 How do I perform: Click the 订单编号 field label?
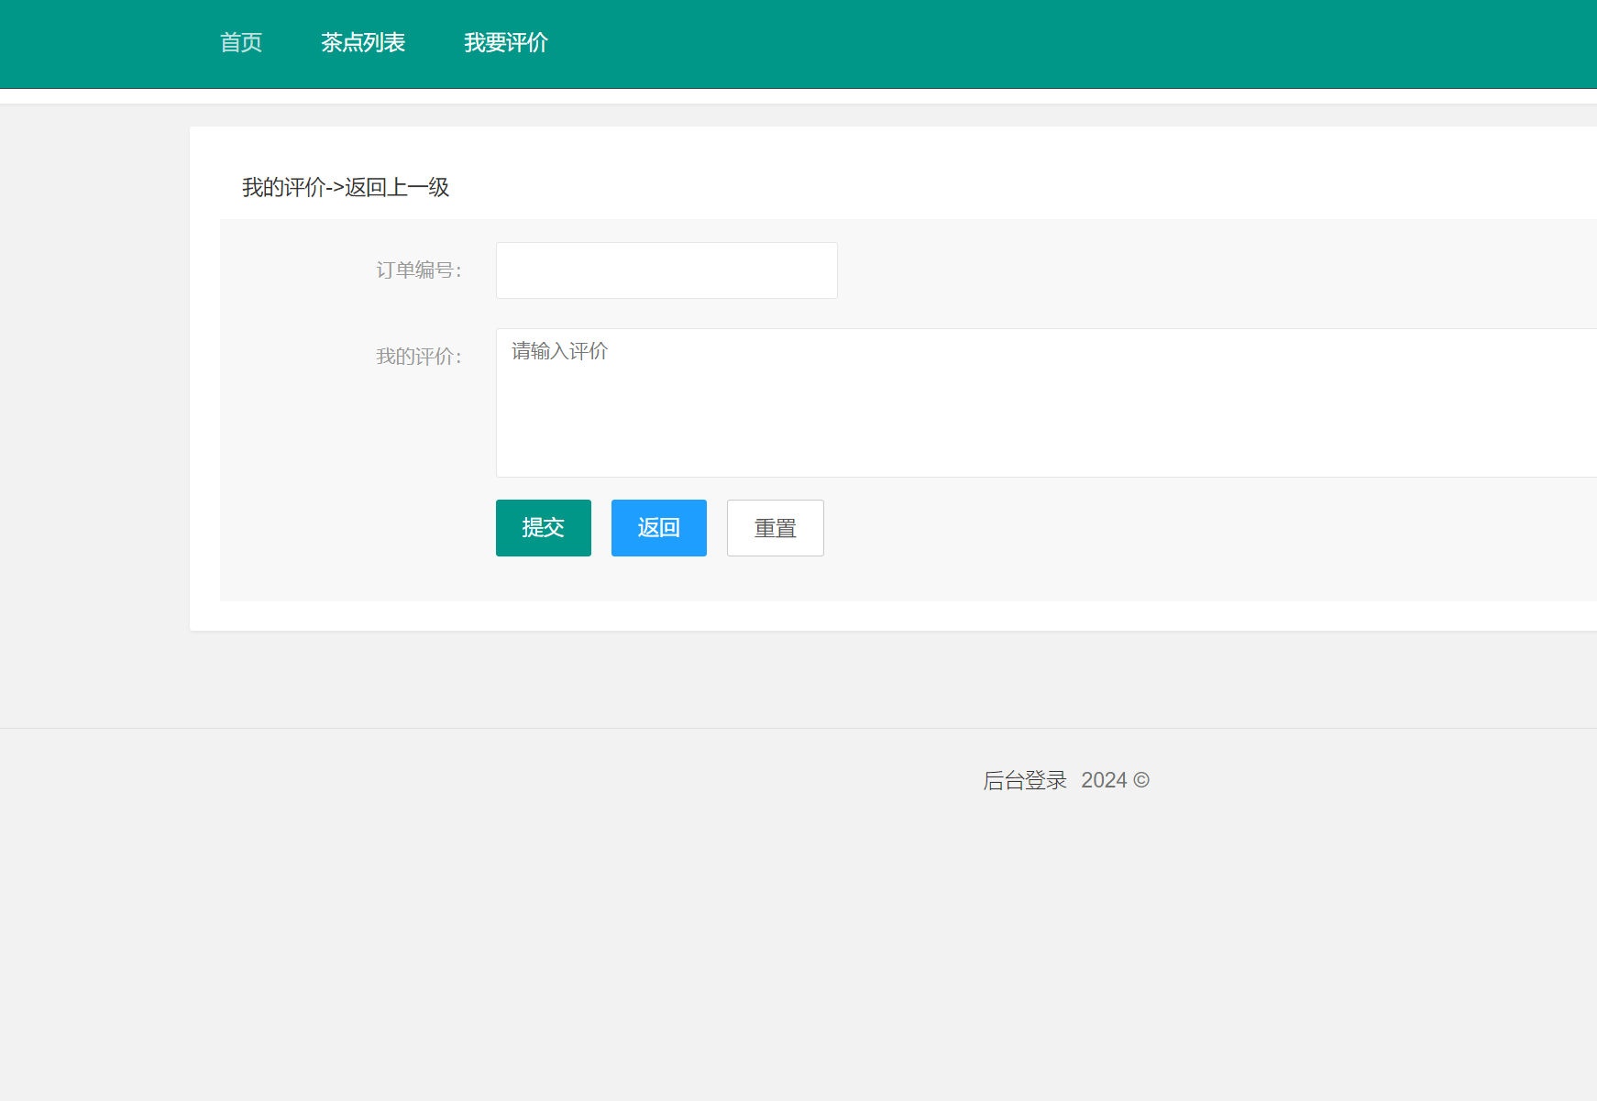tap(418, 270)
